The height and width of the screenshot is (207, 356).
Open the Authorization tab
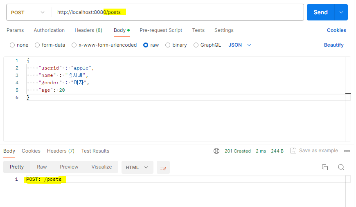click(x=49, y=30)
